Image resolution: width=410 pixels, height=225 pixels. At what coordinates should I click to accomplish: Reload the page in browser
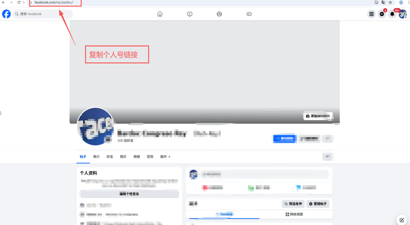click(19, 3)
